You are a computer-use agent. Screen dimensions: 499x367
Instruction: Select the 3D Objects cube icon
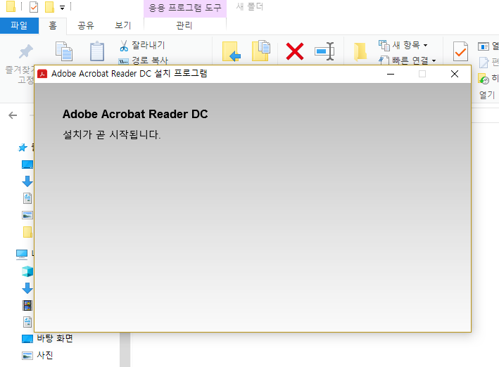pyautogui.click(x=27, y=271)
